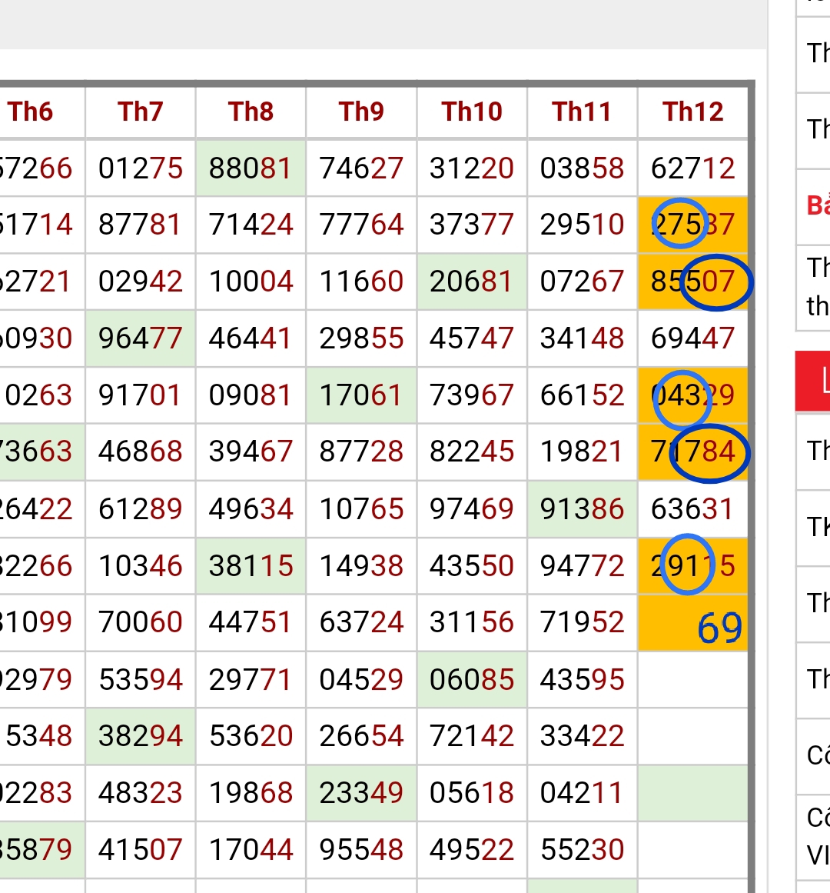The image size is (830, 893).
Task: Click the green cell 91386 under Th11
Action: [x=582, y=509]
